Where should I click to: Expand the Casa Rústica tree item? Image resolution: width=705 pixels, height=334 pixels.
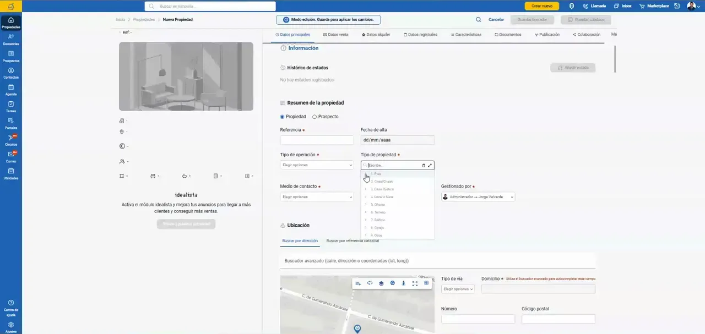[366, 189]
